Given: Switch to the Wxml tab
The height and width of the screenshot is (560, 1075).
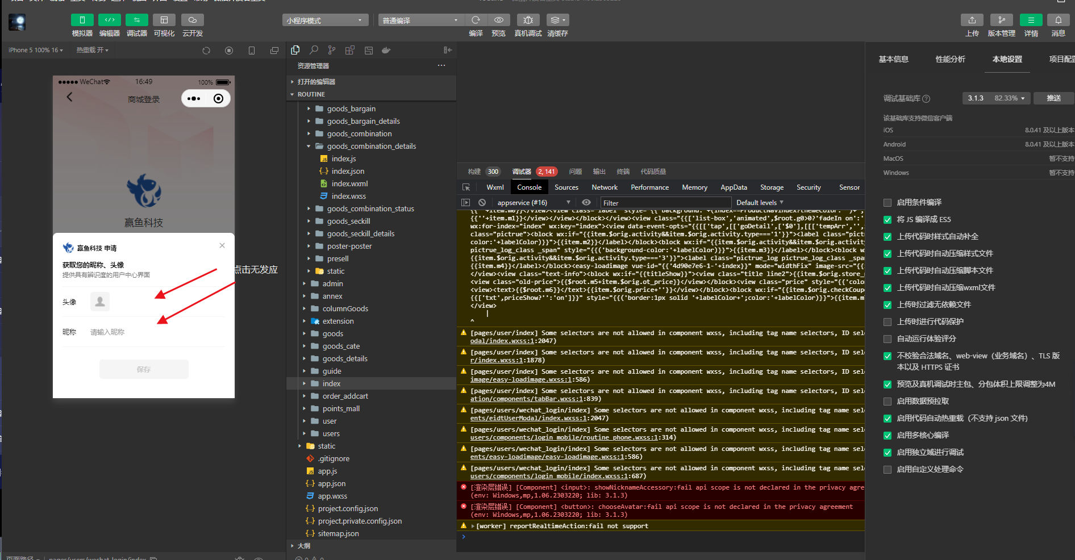Looking at the screenshot, I should click(495, 187).
